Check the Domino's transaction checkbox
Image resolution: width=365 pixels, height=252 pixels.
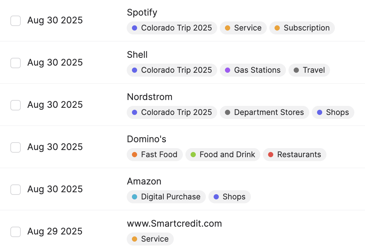[16, 147]
